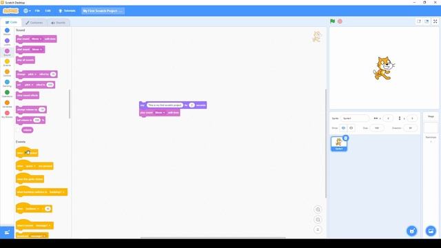Open key dropdown in 'when space key pressed'

pyautogui.click(x=30, y=166)
